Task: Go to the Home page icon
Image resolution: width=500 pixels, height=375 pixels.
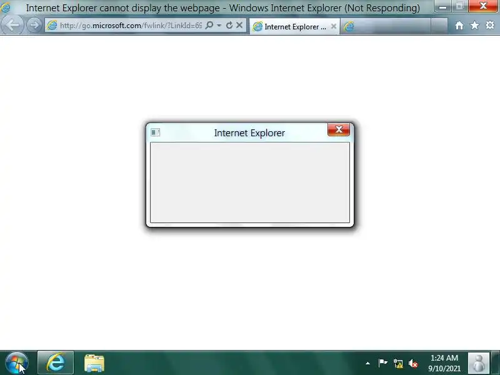Action: point(459,26)
